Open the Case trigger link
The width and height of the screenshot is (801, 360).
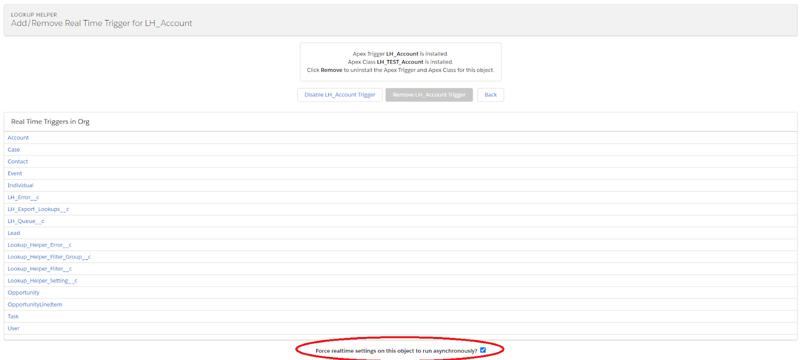pyautogui.click(x=14, y=150)
